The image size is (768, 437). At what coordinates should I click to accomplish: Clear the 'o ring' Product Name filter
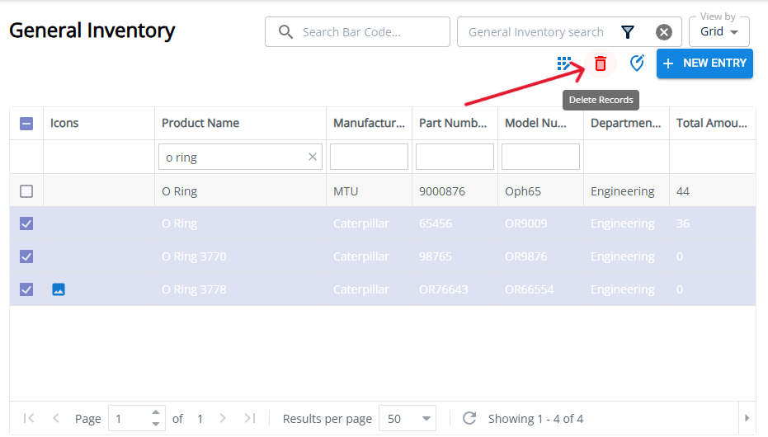pos(313,157)
